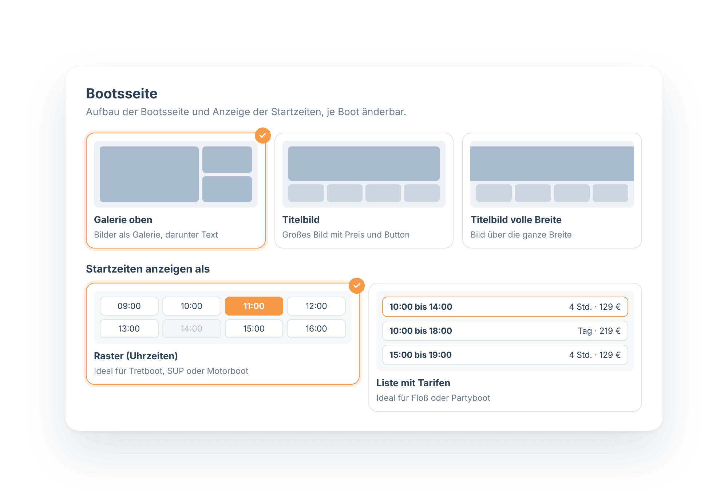
Task: Select the 13:00 time slot
Action: (129, 329)
